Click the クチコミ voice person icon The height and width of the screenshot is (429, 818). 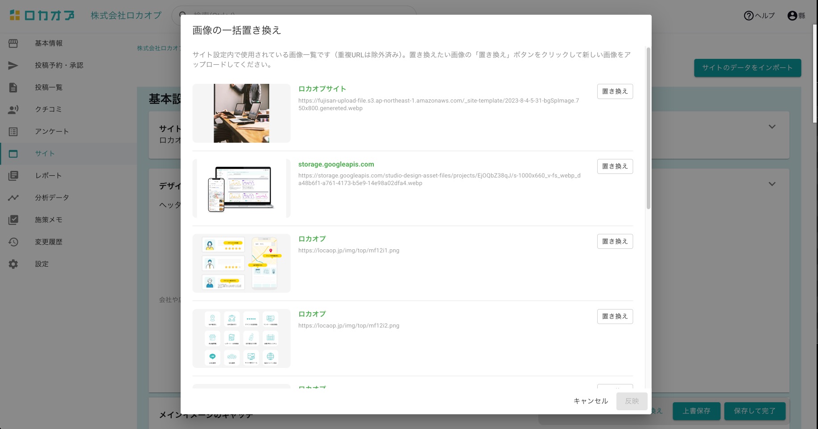point(13,110)
